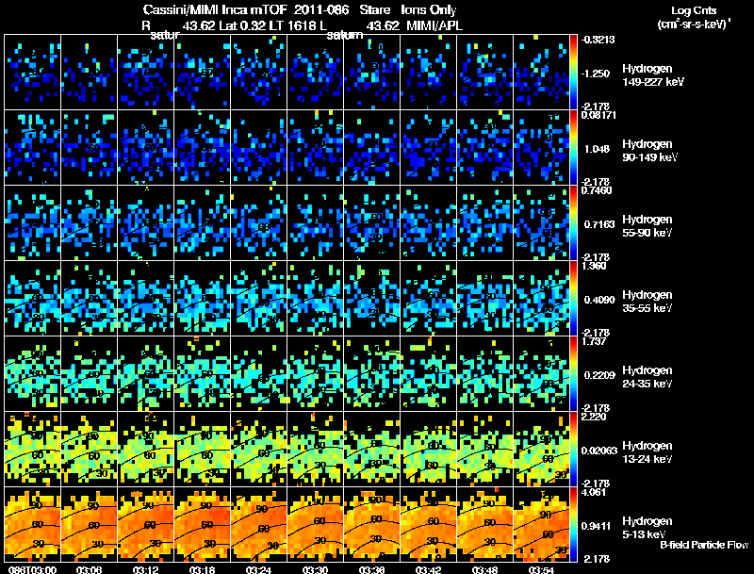Click the 0.08171 color scale value
This screenshot has height=574, width=754.
pos(598,115)
